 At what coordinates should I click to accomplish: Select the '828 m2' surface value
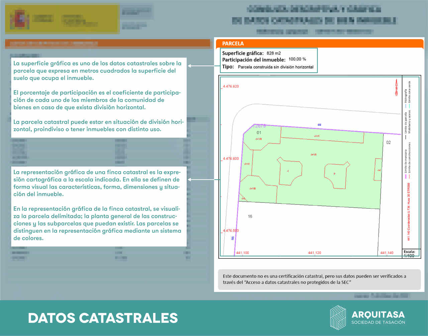coord(274,53)
